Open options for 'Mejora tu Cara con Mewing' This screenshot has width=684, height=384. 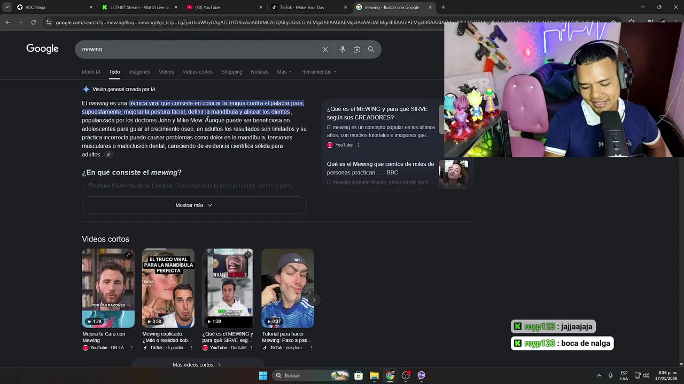(131, 348)
